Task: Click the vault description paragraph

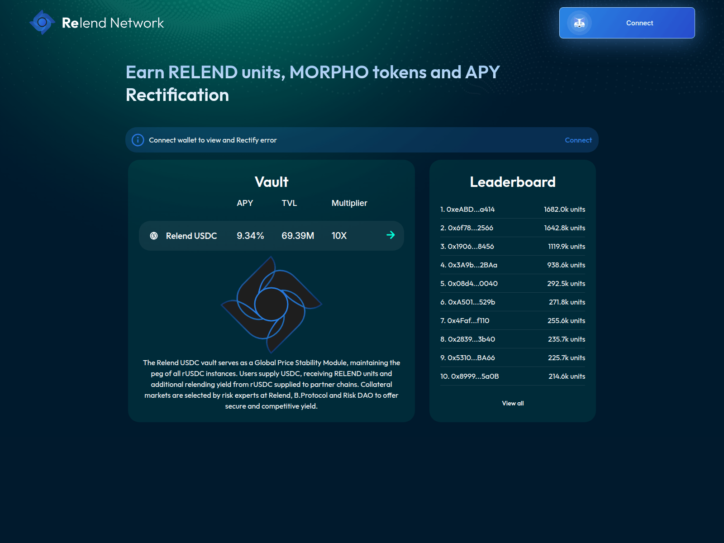Action: click(x=271, y=385)
